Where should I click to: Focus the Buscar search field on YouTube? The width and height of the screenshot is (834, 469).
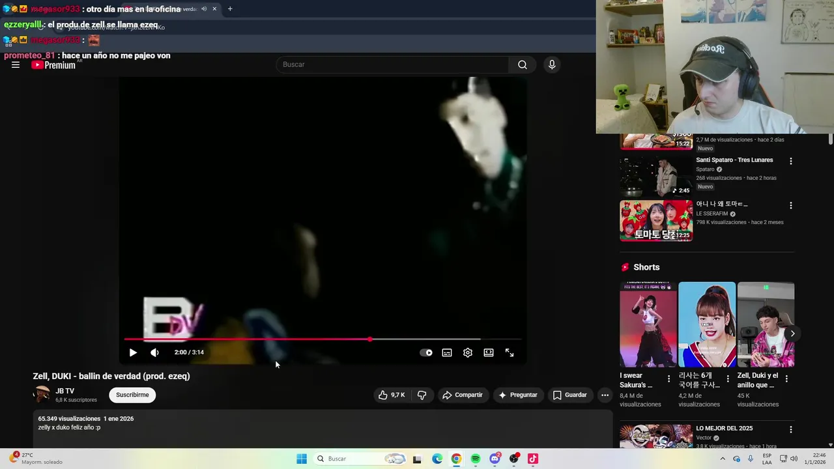coord(393,64)
